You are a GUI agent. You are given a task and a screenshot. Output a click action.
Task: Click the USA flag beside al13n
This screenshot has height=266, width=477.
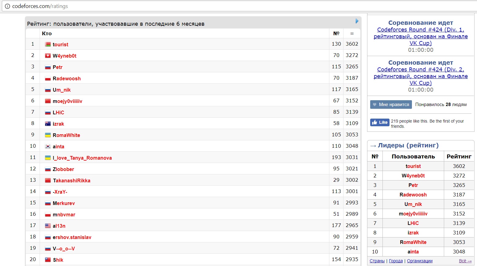[x=48, y=226]
